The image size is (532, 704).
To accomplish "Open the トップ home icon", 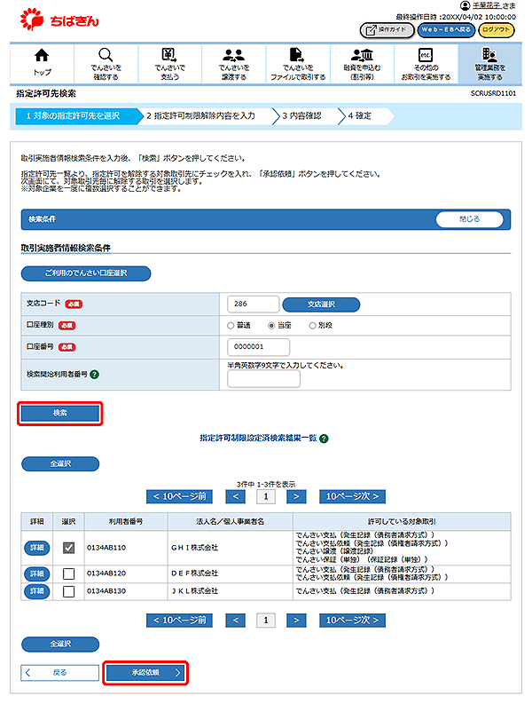I will point(42,55).
